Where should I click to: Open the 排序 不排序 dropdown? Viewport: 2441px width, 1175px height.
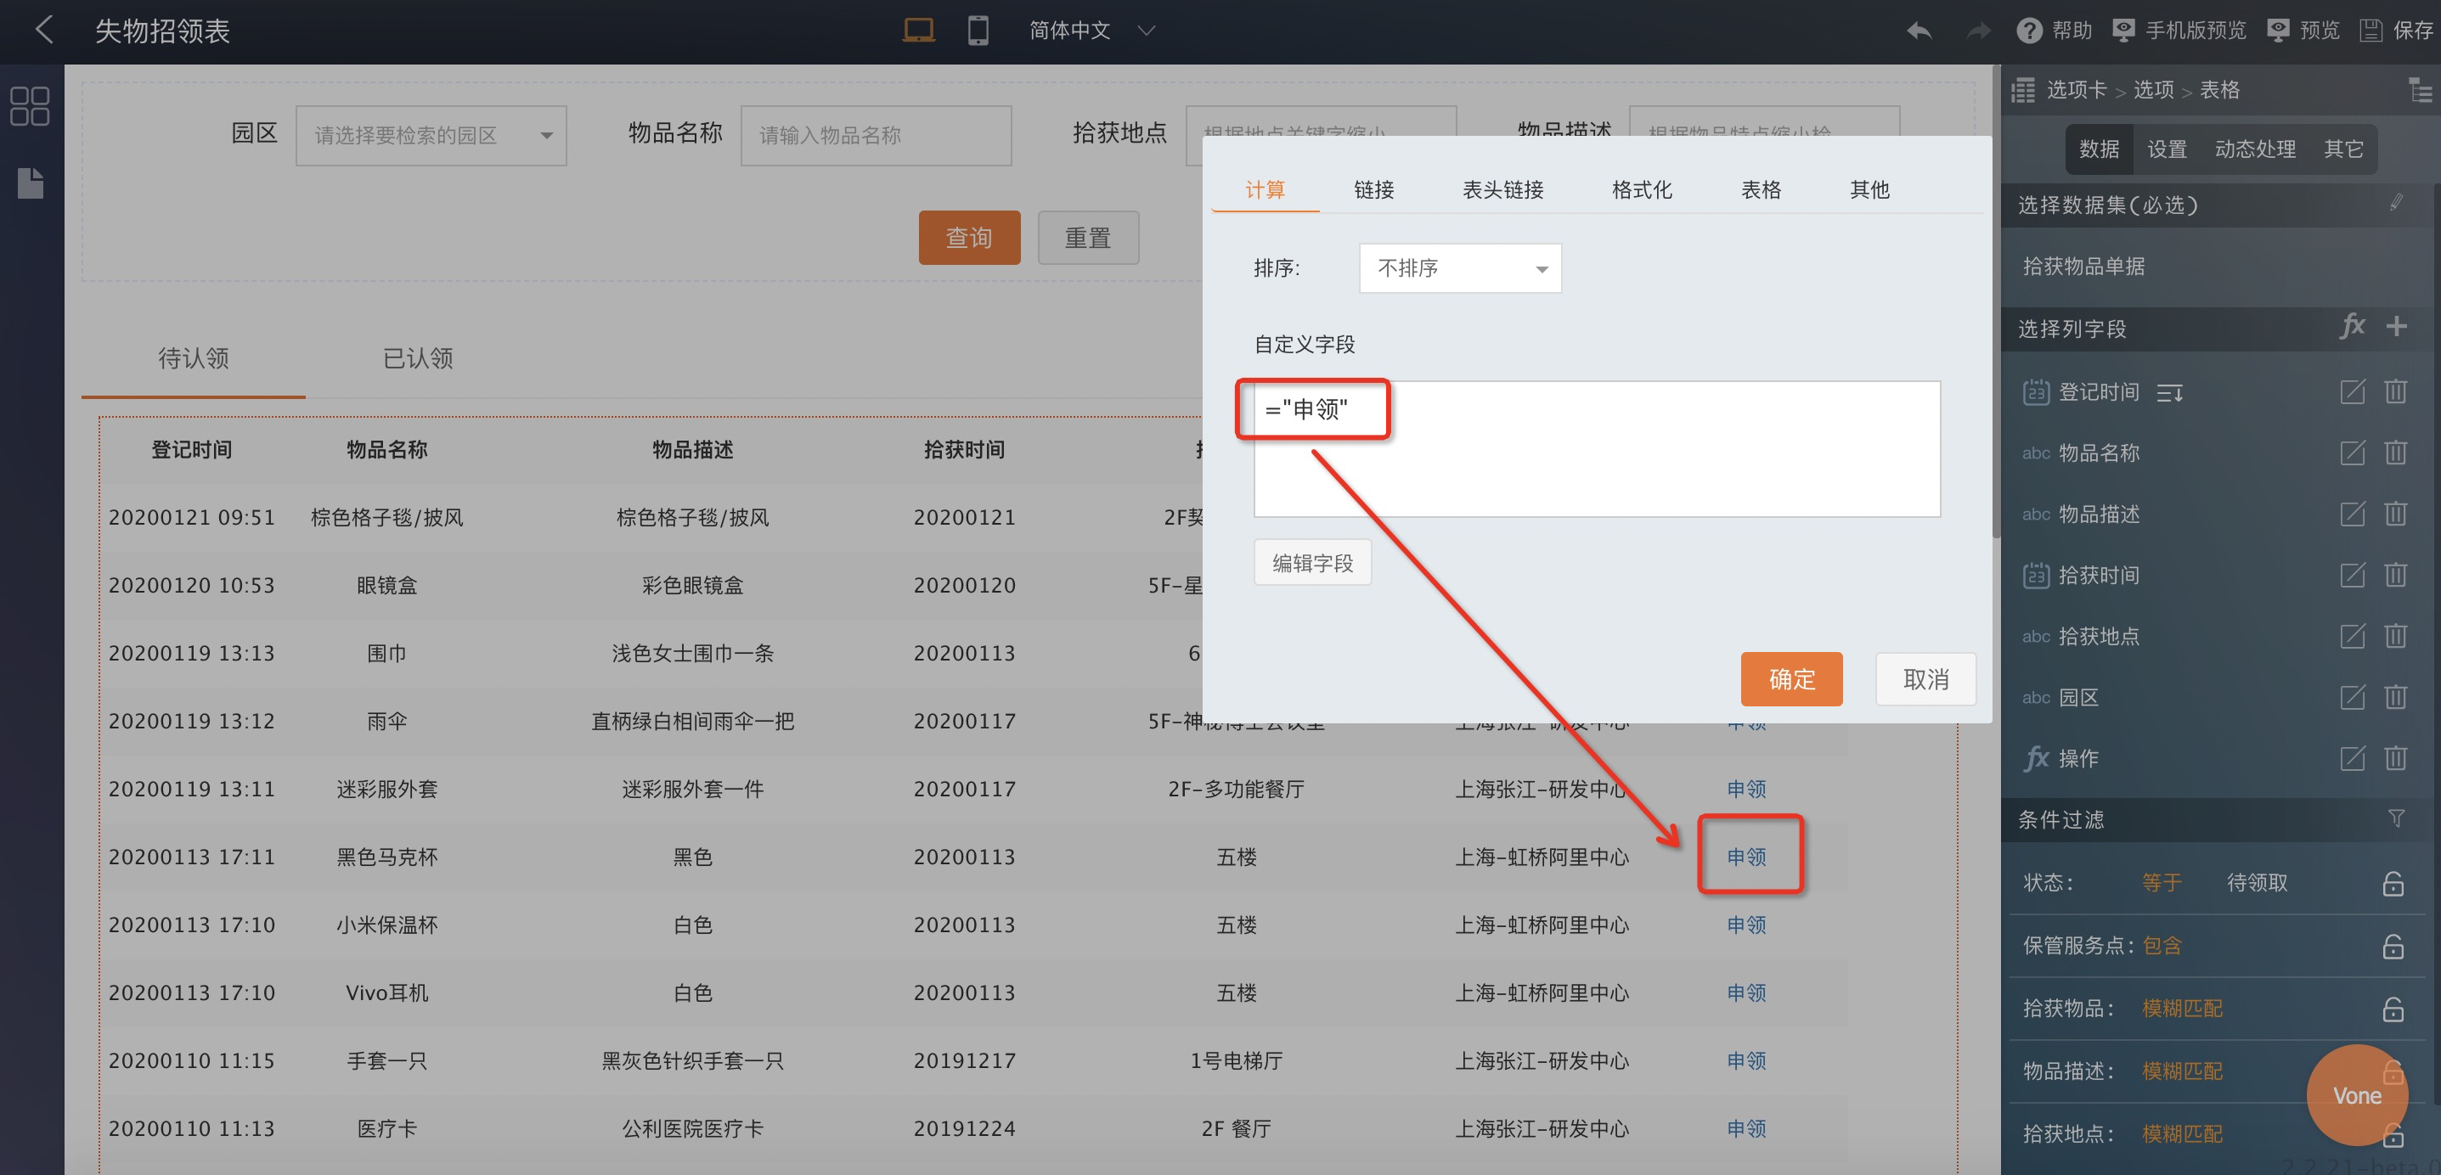point(1459,269)
